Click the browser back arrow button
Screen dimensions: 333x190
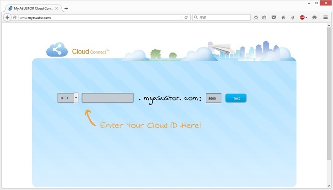point(7,17)
